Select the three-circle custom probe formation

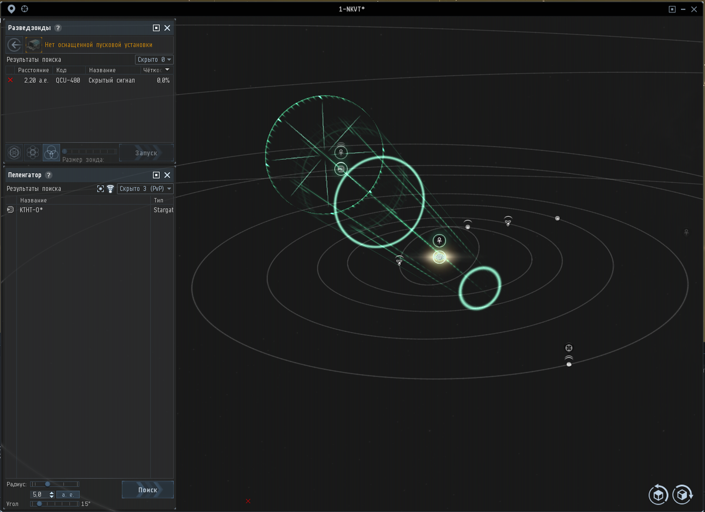tap(51, 153)
